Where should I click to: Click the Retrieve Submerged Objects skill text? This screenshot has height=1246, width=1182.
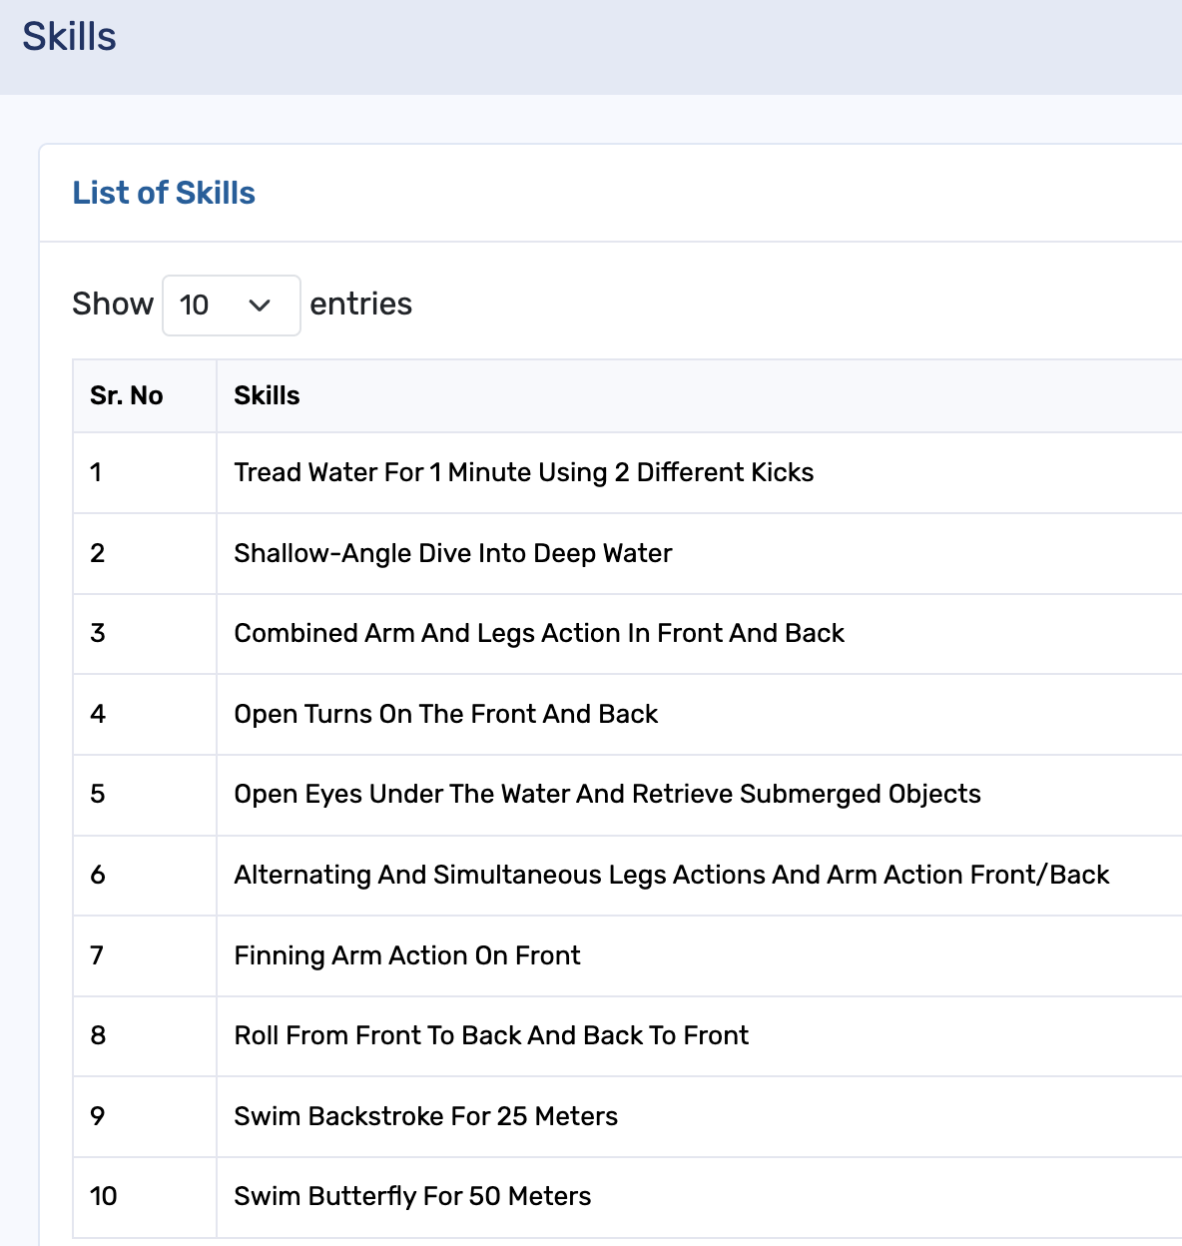tap(606, 795)
